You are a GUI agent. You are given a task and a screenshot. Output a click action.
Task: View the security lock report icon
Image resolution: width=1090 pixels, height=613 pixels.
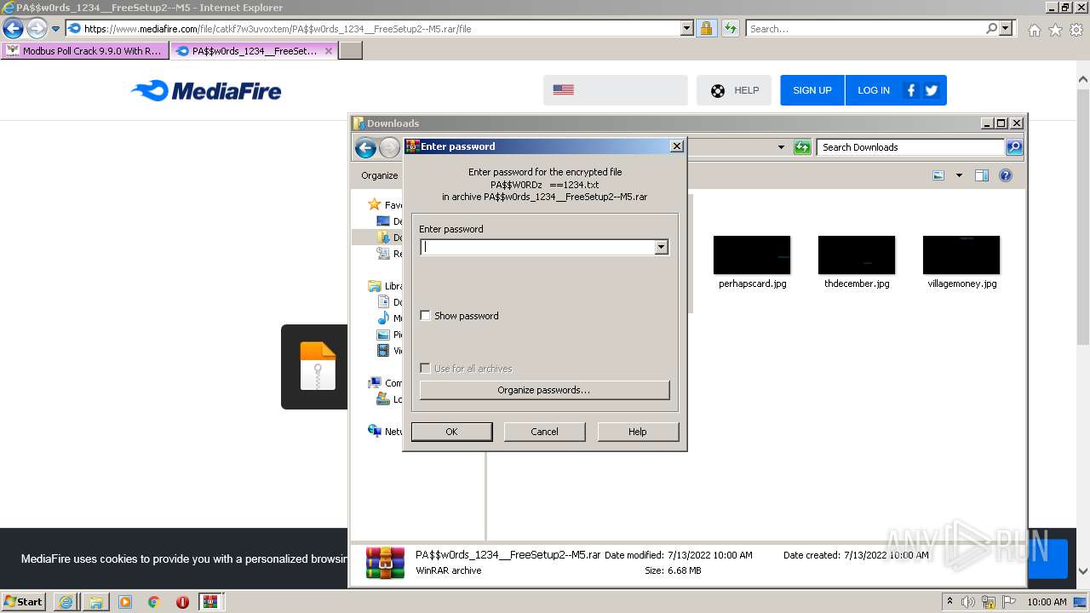pos(706,28)
